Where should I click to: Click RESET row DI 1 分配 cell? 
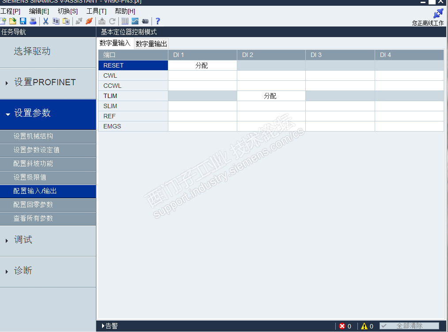tap(202, 65)
